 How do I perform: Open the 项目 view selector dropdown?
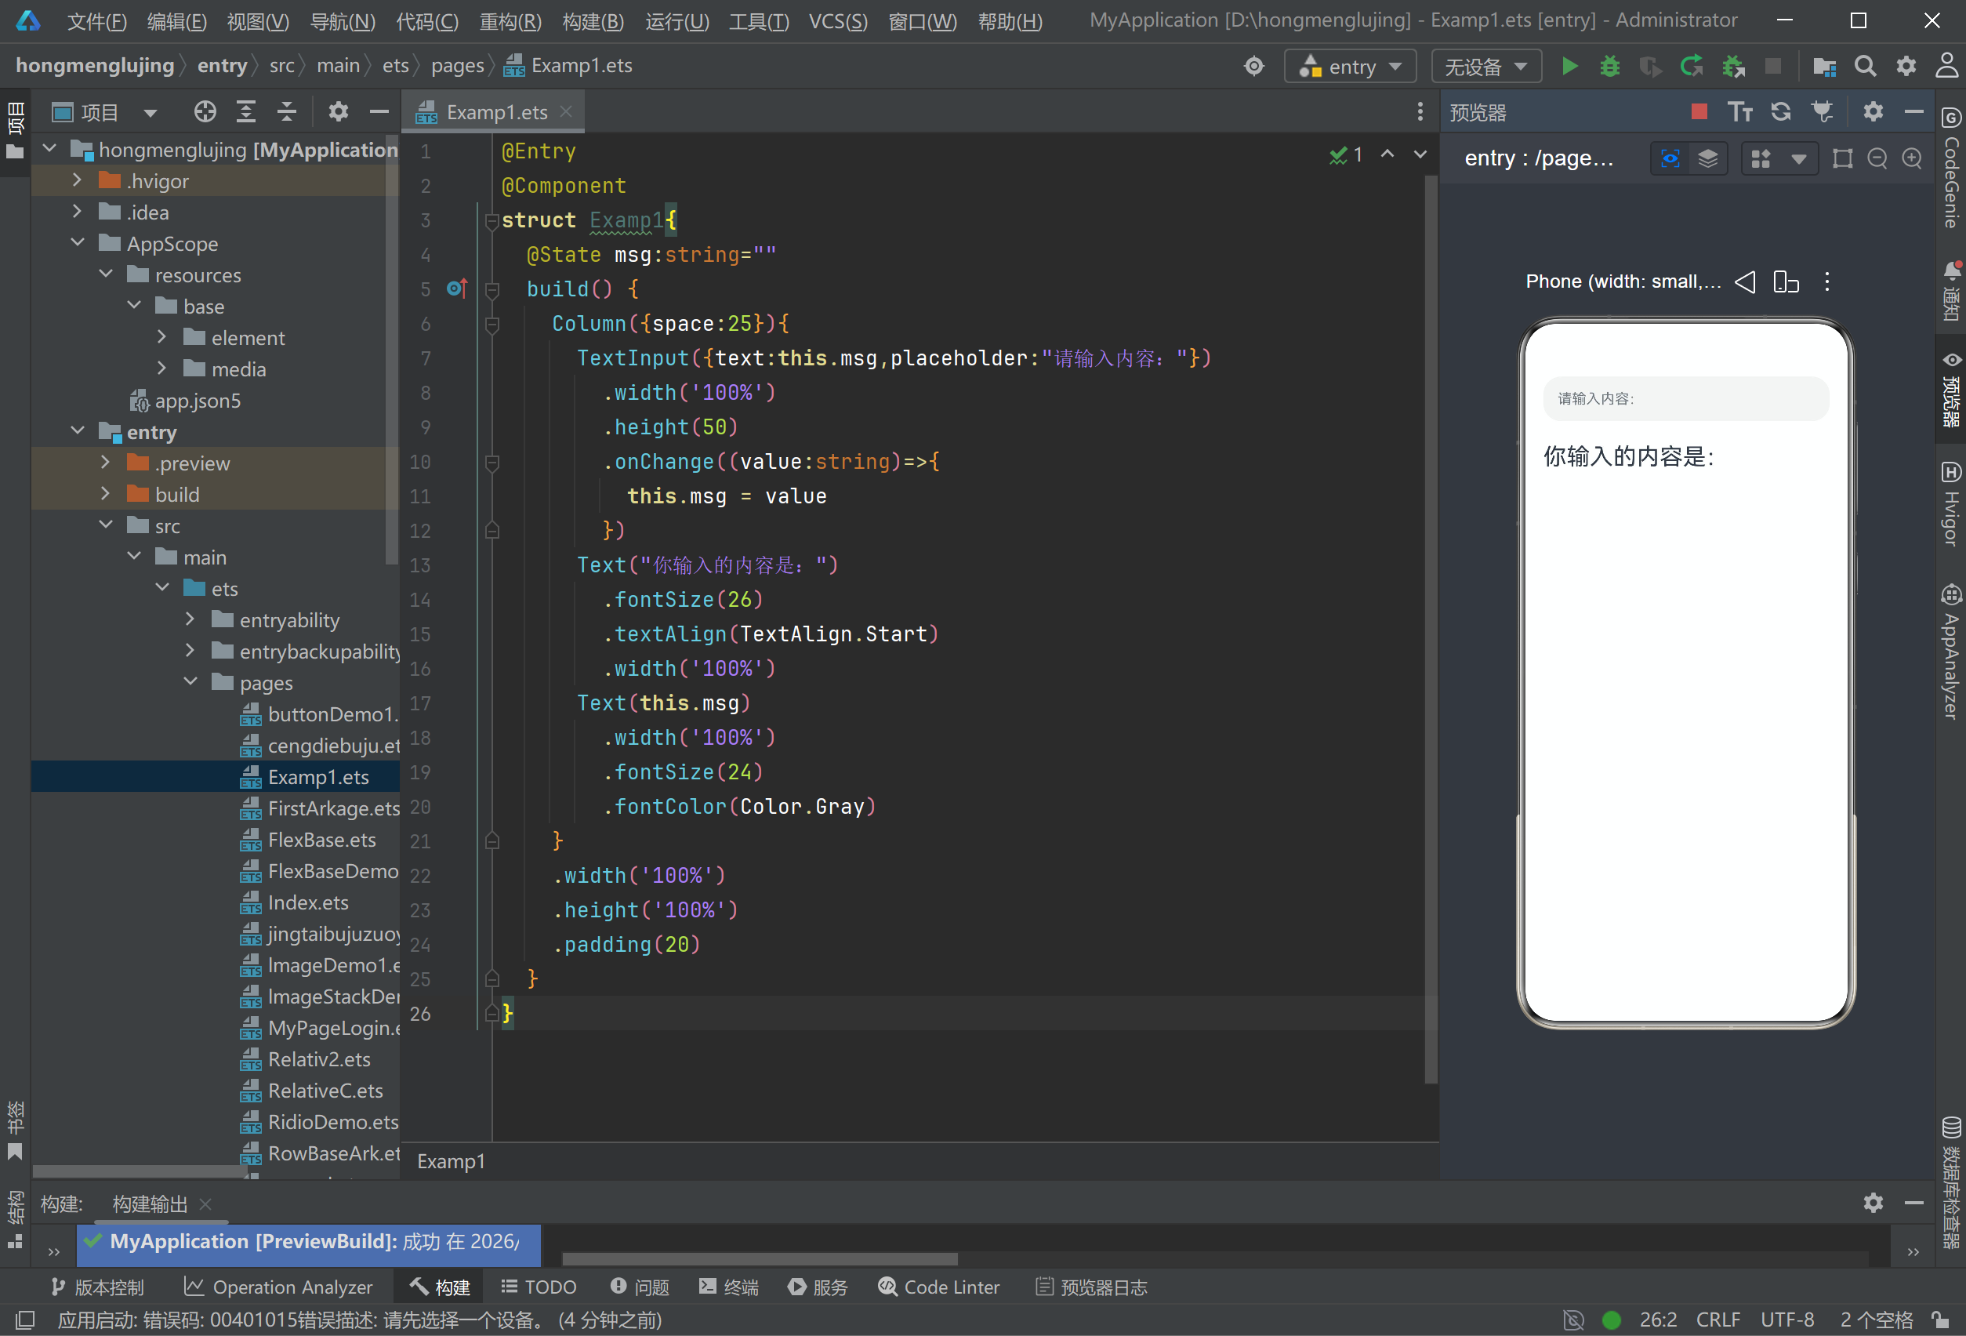pos(104,111)
